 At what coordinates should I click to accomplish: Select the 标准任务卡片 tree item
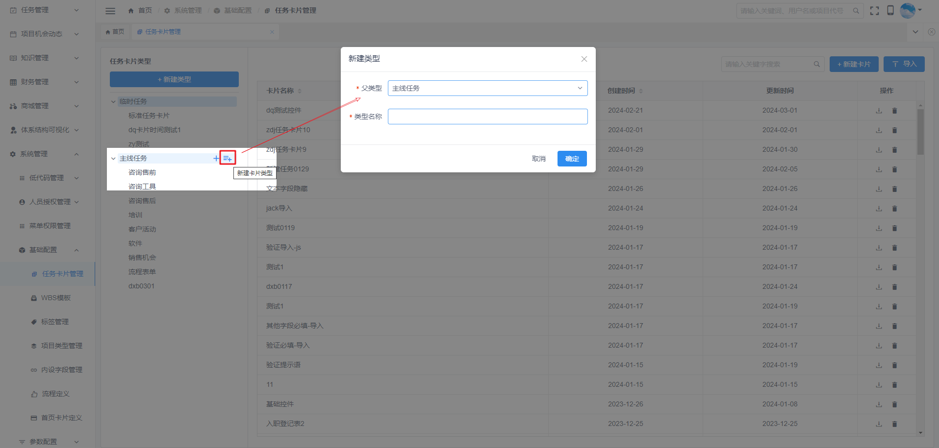tap(149, 116)
